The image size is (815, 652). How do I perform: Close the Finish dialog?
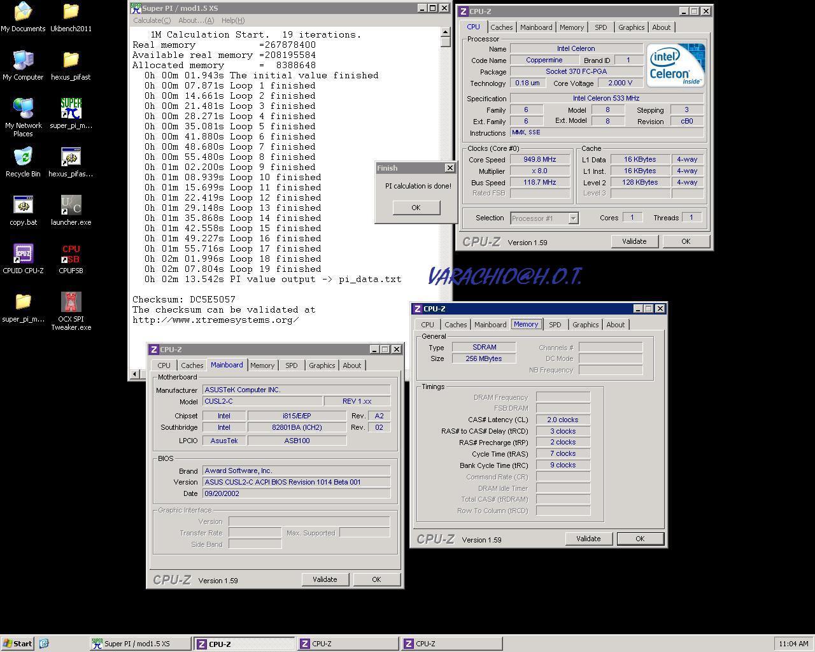coord(450,168)
